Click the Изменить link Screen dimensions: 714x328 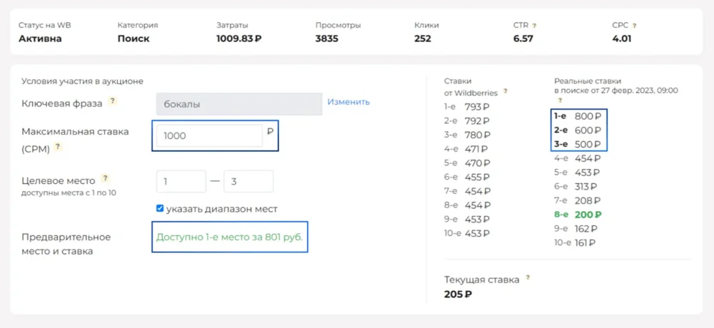(348, 102)
